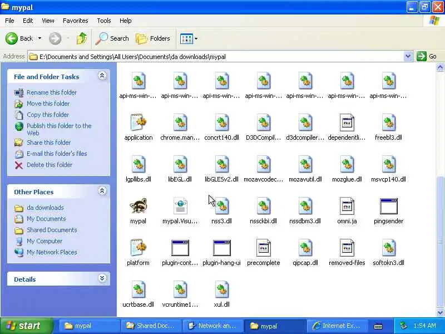445x334 pixels.
Task: Select the nss3.dll file
Action: [x=221, y=206]
